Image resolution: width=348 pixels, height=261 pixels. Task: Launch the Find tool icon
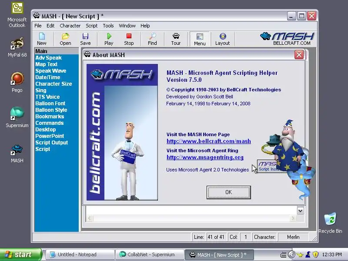click(x=152, y=39)
